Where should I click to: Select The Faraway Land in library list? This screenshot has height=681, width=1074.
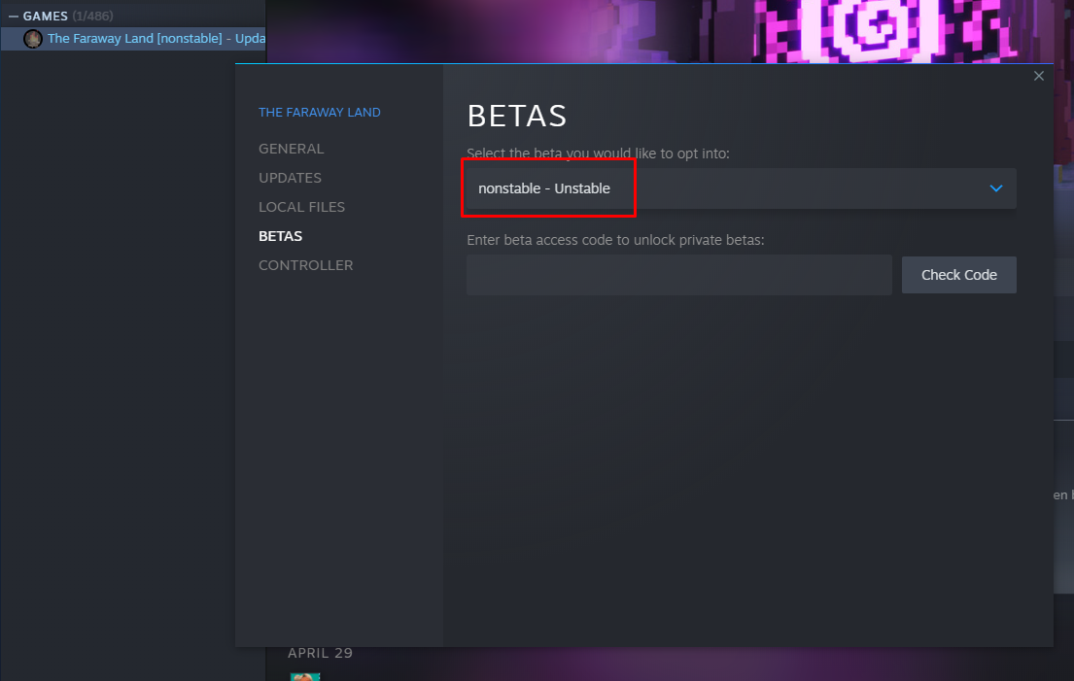click(x=133, y=38)
